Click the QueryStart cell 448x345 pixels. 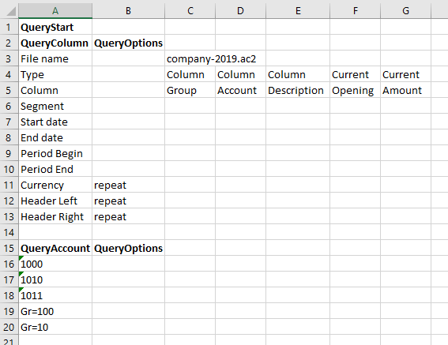pyautogui.click(x=55, y=28)
